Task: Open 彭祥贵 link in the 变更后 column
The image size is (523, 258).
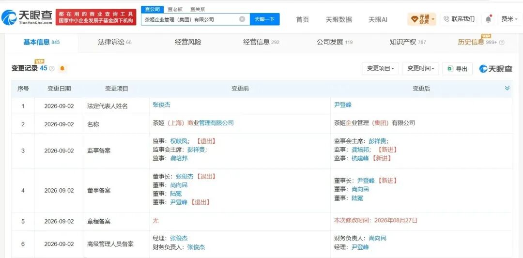Action: click(378, 141)
